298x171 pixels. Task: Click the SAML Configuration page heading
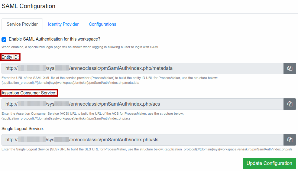[28, 6]
